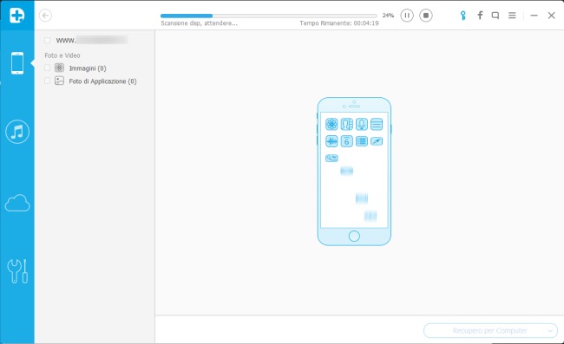Select Immagini (0) entry
This screenshot has height=344, width=564.
click(88, 68)
